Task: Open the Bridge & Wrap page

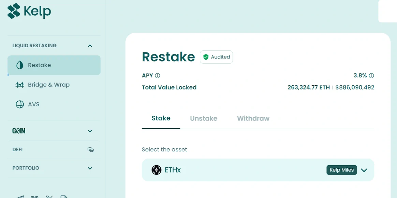Action: (49, 85)
